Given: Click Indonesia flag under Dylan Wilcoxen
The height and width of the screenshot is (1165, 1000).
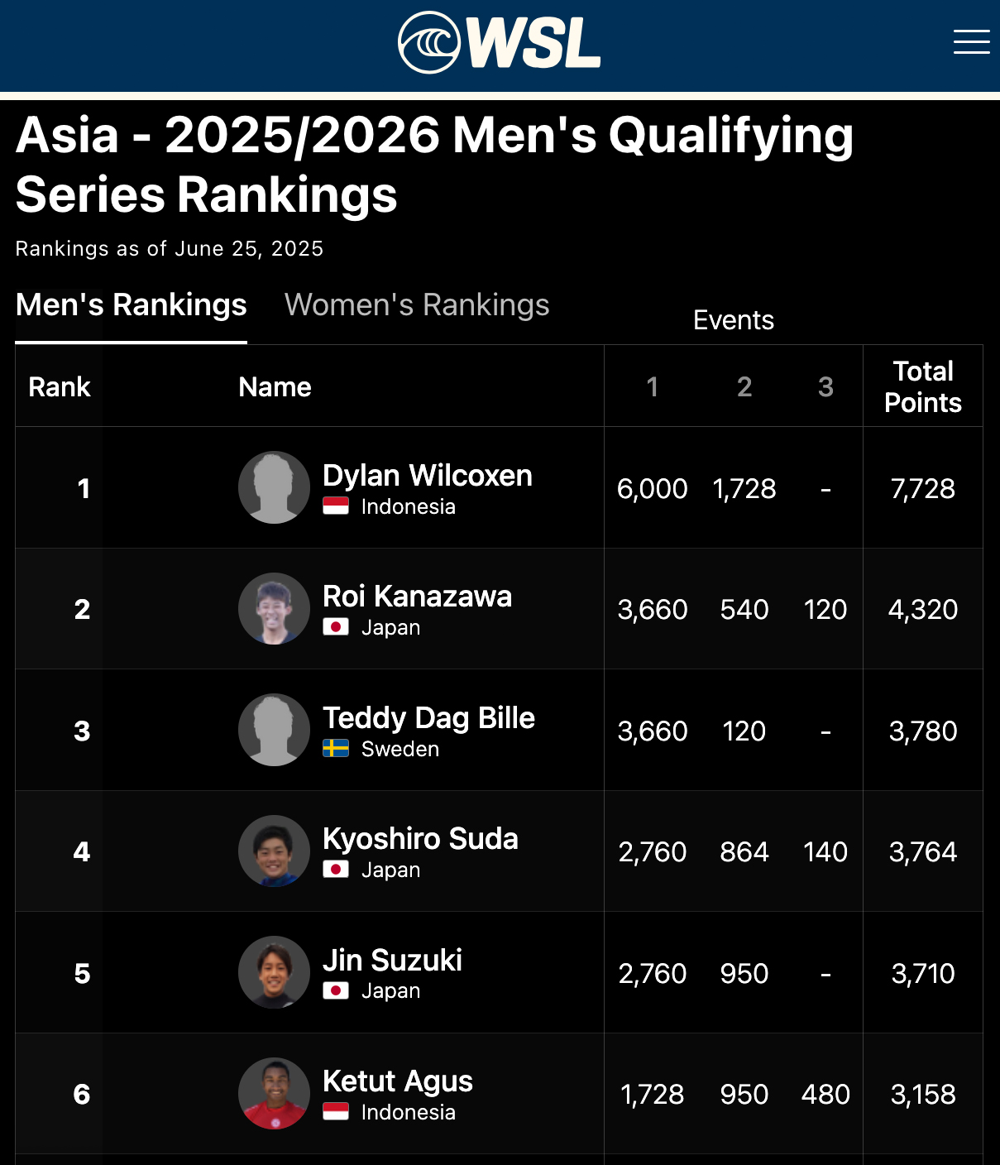Looking at the screenshot, I should pyautogui.click(x=336, y=506).
